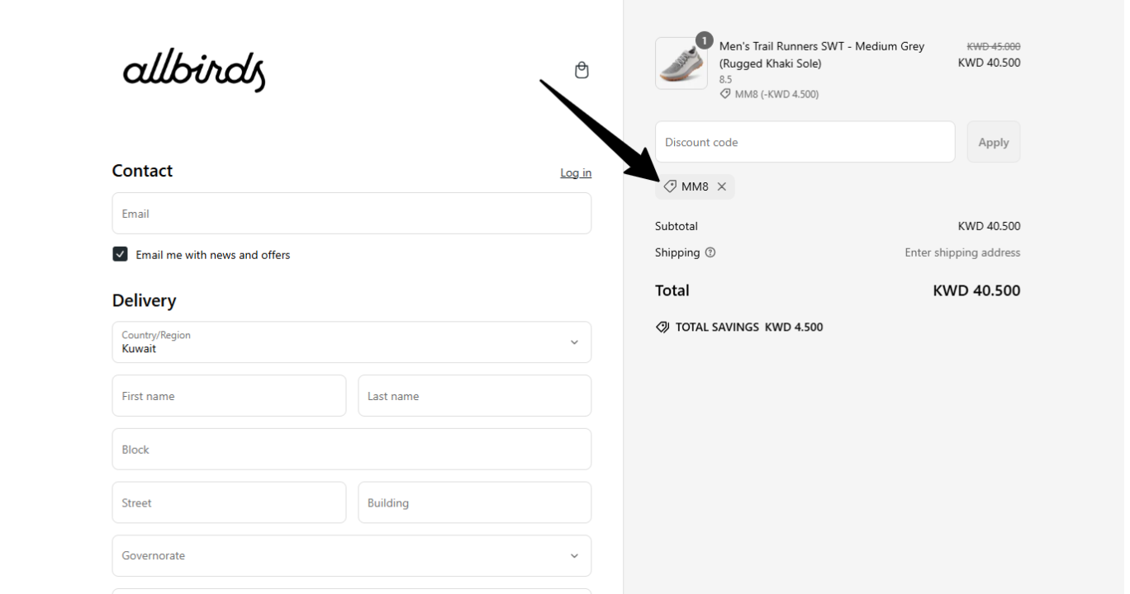This screenshot has height=594, width=1130.
Task: Click the Trail Runners shoe thumbnail
Action: click(681, 64)
